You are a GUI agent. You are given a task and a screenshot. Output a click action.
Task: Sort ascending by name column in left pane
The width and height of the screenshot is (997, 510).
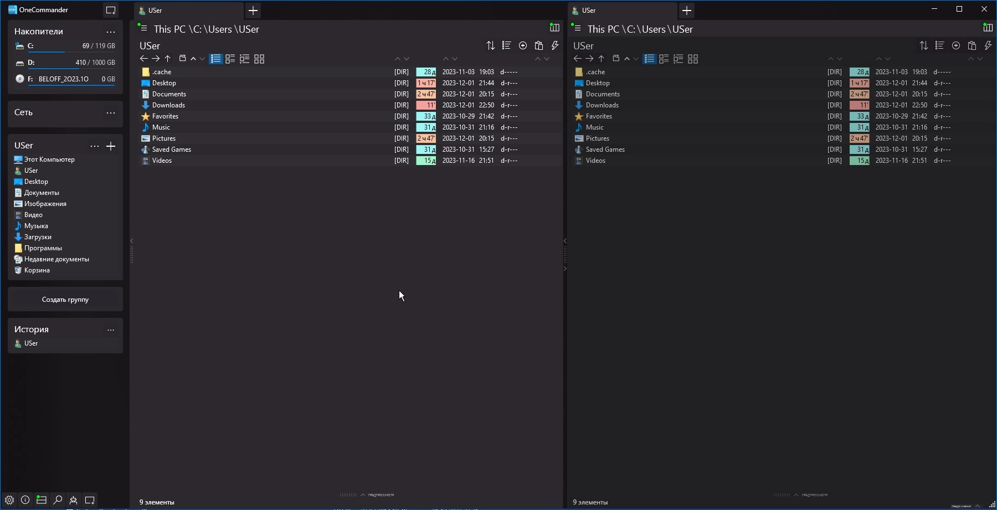[x=397, y=59]
